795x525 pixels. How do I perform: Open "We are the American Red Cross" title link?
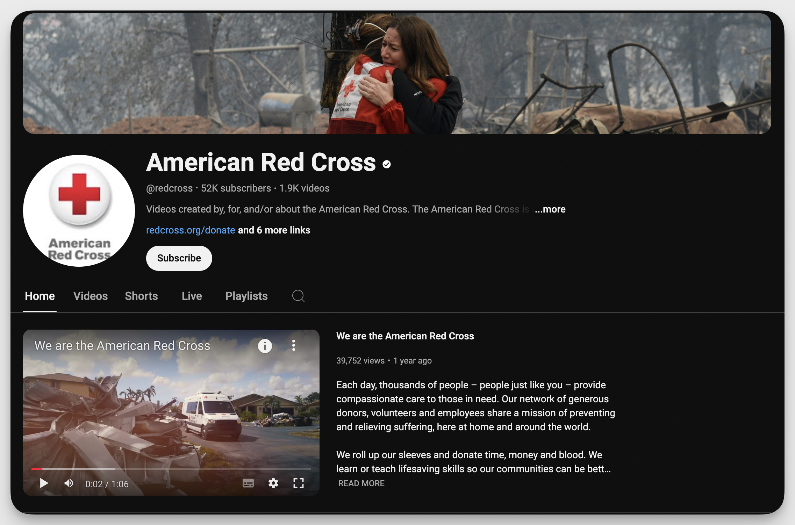405,336
